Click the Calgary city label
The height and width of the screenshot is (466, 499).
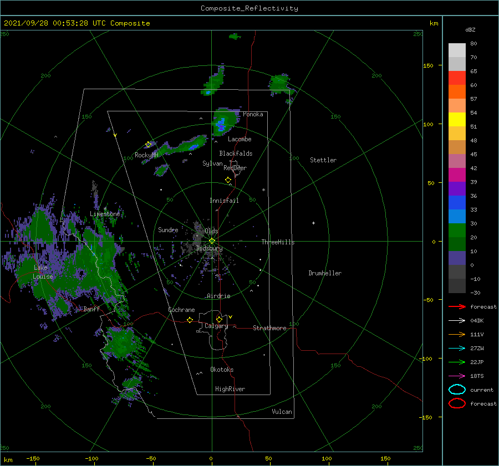pos(216,326)
